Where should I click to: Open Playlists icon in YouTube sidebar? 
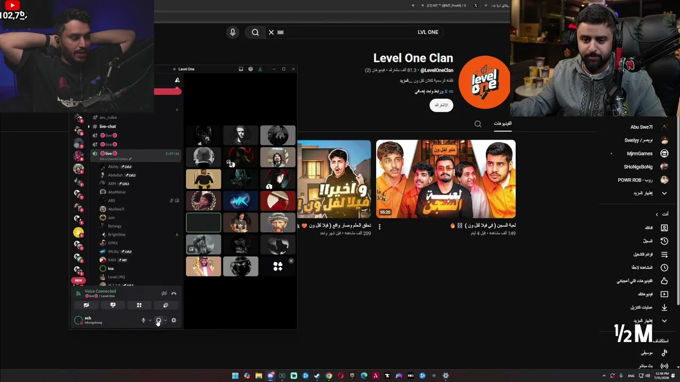664,255
